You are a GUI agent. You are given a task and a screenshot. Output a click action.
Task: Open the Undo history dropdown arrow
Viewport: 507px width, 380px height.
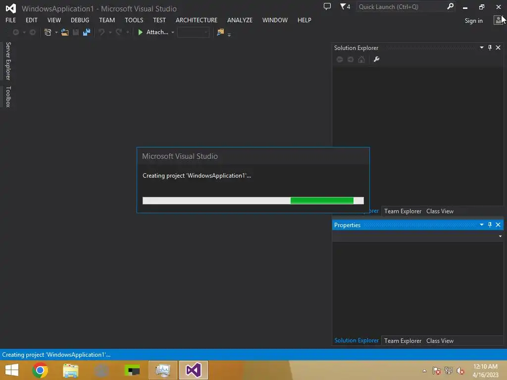(110, 32)
